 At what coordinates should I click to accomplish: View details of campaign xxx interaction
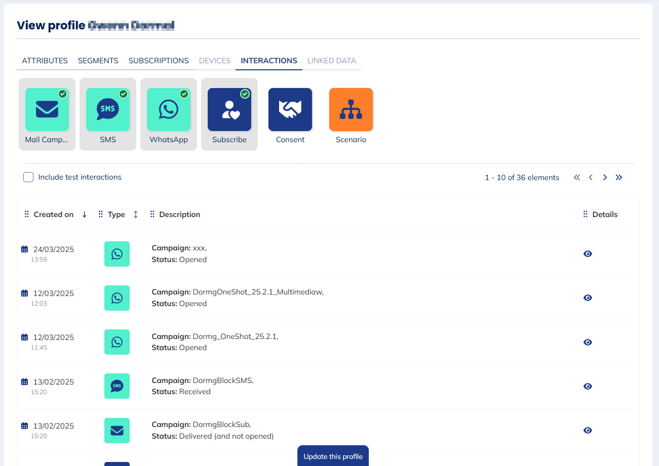tap(588, 254)
